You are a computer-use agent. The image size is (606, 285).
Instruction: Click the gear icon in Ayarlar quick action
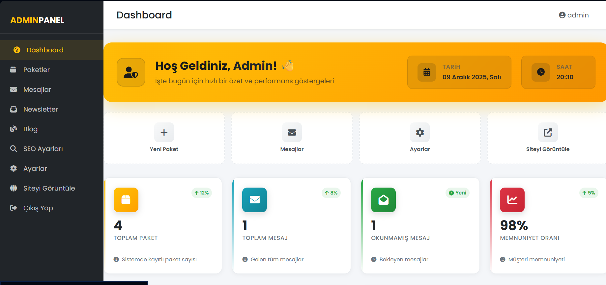point(419,132)
